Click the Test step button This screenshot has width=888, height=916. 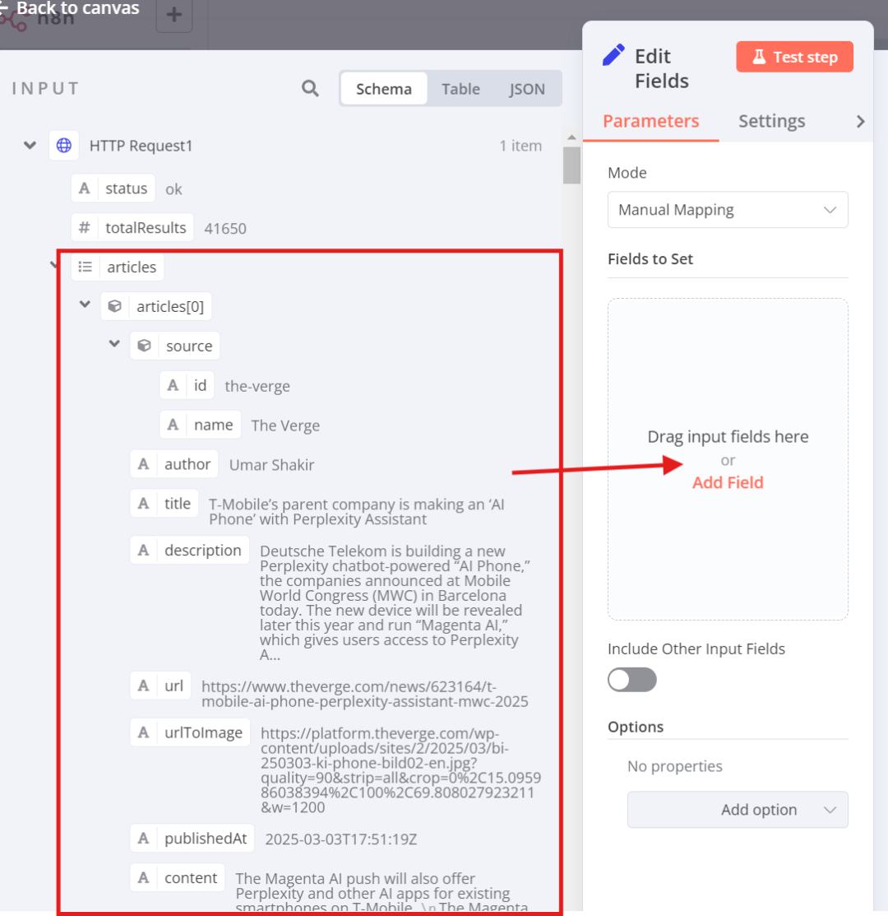(x=794, y=57)
